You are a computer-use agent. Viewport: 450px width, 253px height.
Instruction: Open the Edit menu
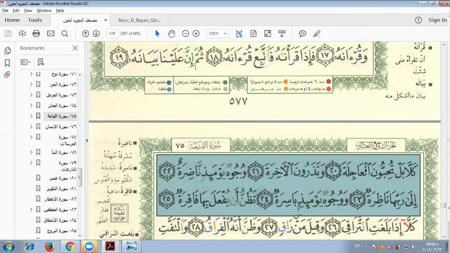(x=16, y=11)
